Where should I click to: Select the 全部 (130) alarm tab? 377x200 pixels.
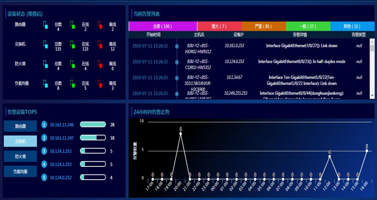pyautogui.click(x=163, y=26)
